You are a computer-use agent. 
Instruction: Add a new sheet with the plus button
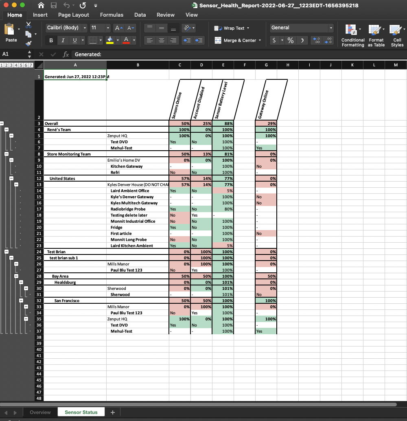tap(113, 412)
